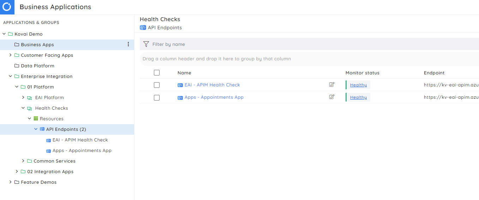Click API icon in EAI - APIM Health Check table row
This screenshot has height=200, width=479.
[180, 85]
